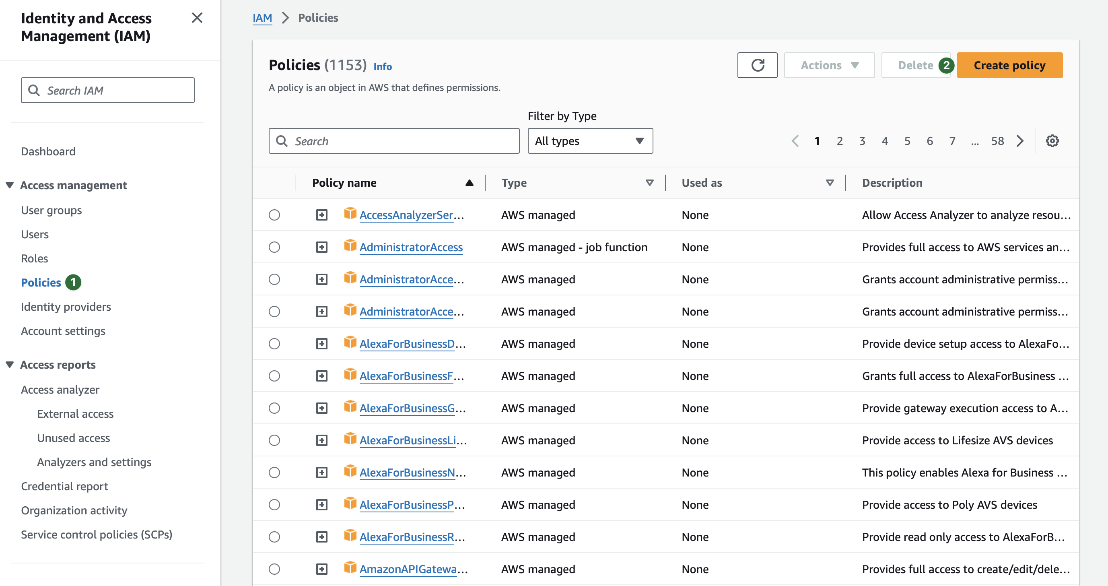1108x586 pixels.
Task: Open the AdministratorAccess policy link
Action: (x=411, y=247)
